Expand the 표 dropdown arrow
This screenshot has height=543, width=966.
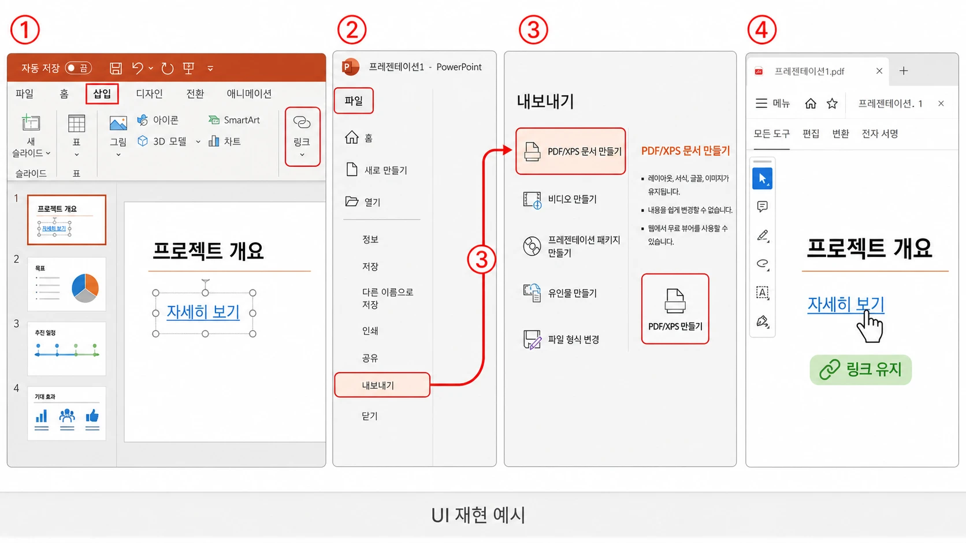pos(76,155)
